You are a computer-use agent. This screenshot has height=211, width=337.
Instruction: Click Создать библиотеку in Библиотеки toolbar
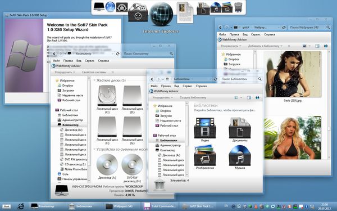193,97
